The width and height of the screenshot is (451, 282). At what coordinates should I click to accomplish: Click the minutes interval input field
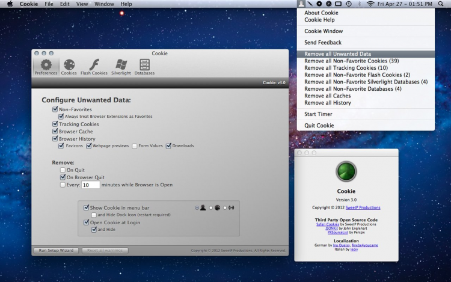pos(91,185)
